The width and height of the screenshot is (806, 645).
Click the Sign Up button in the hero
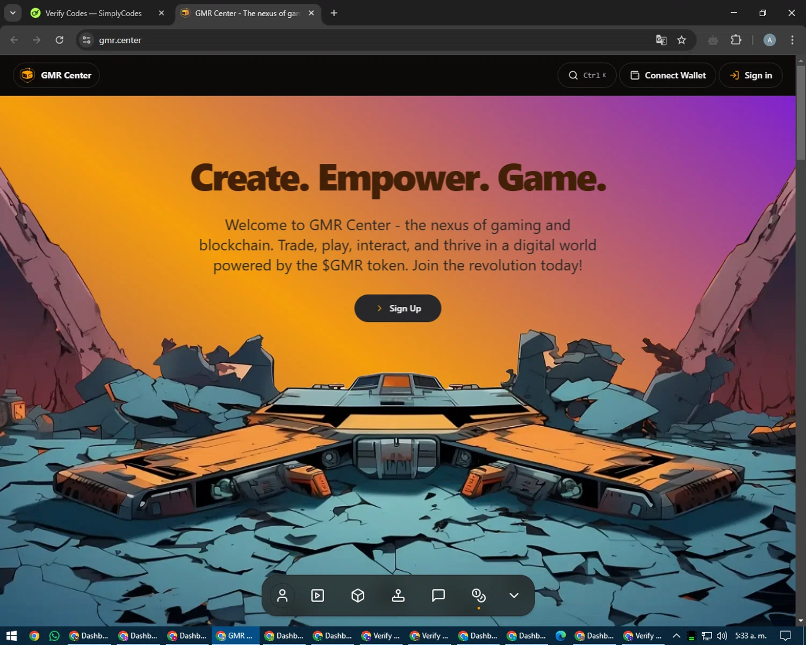point(398,309)
